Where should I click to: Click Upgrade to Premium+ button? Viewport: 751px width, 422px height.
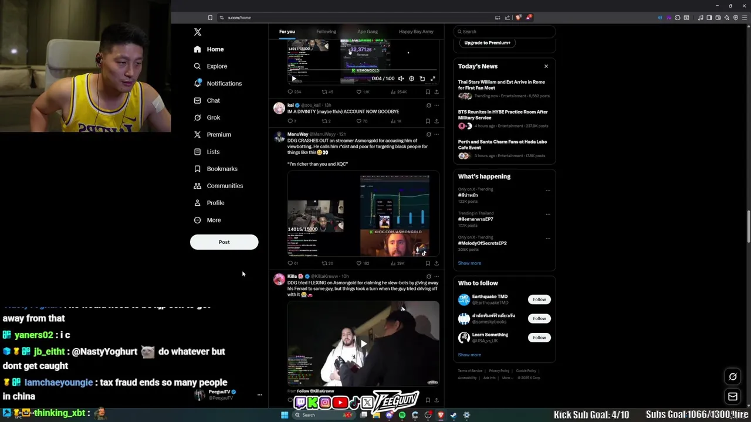click(487, 43)
